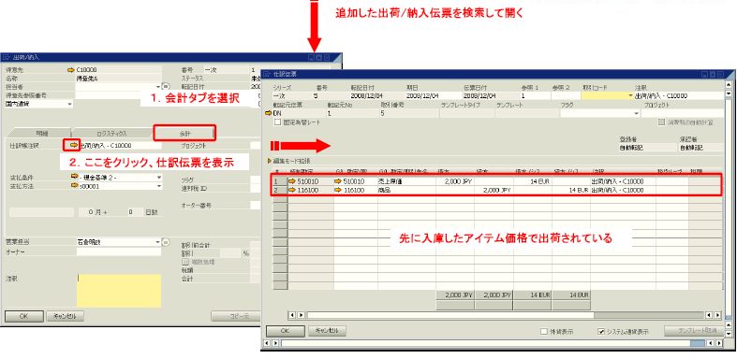Click OK in the delivery window
This screenshot has width=737, height=359.
coord(24,316)
